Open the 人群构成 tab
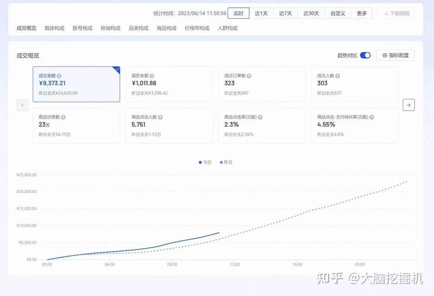434x296 pixels. pyautogui.click(x=228, y=28)
